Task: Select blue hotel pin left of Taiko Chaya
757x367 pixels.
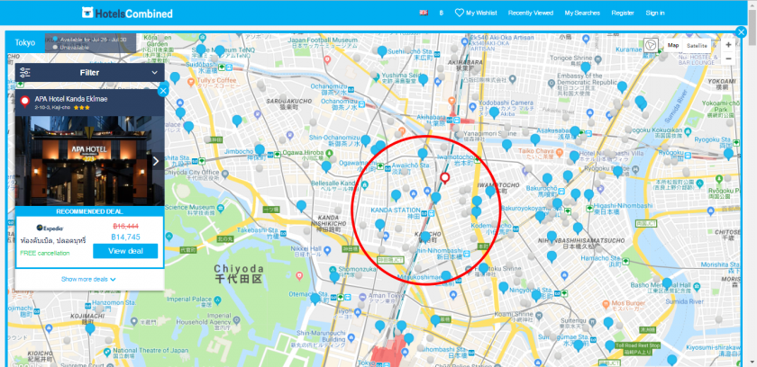Action: (x=506, y=145)
